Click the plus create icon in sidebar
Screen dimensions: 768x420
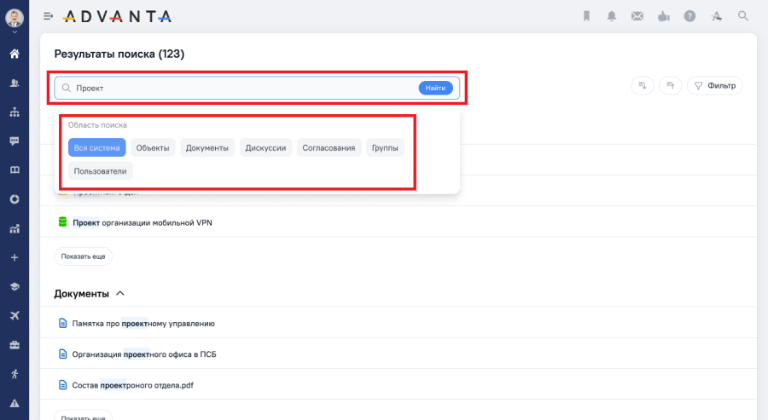click(x=15, y=257)
